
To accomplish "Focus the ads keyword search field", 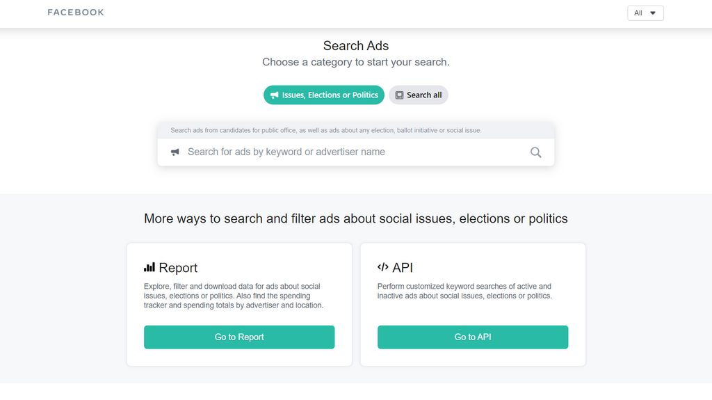I will click(356, 152).
